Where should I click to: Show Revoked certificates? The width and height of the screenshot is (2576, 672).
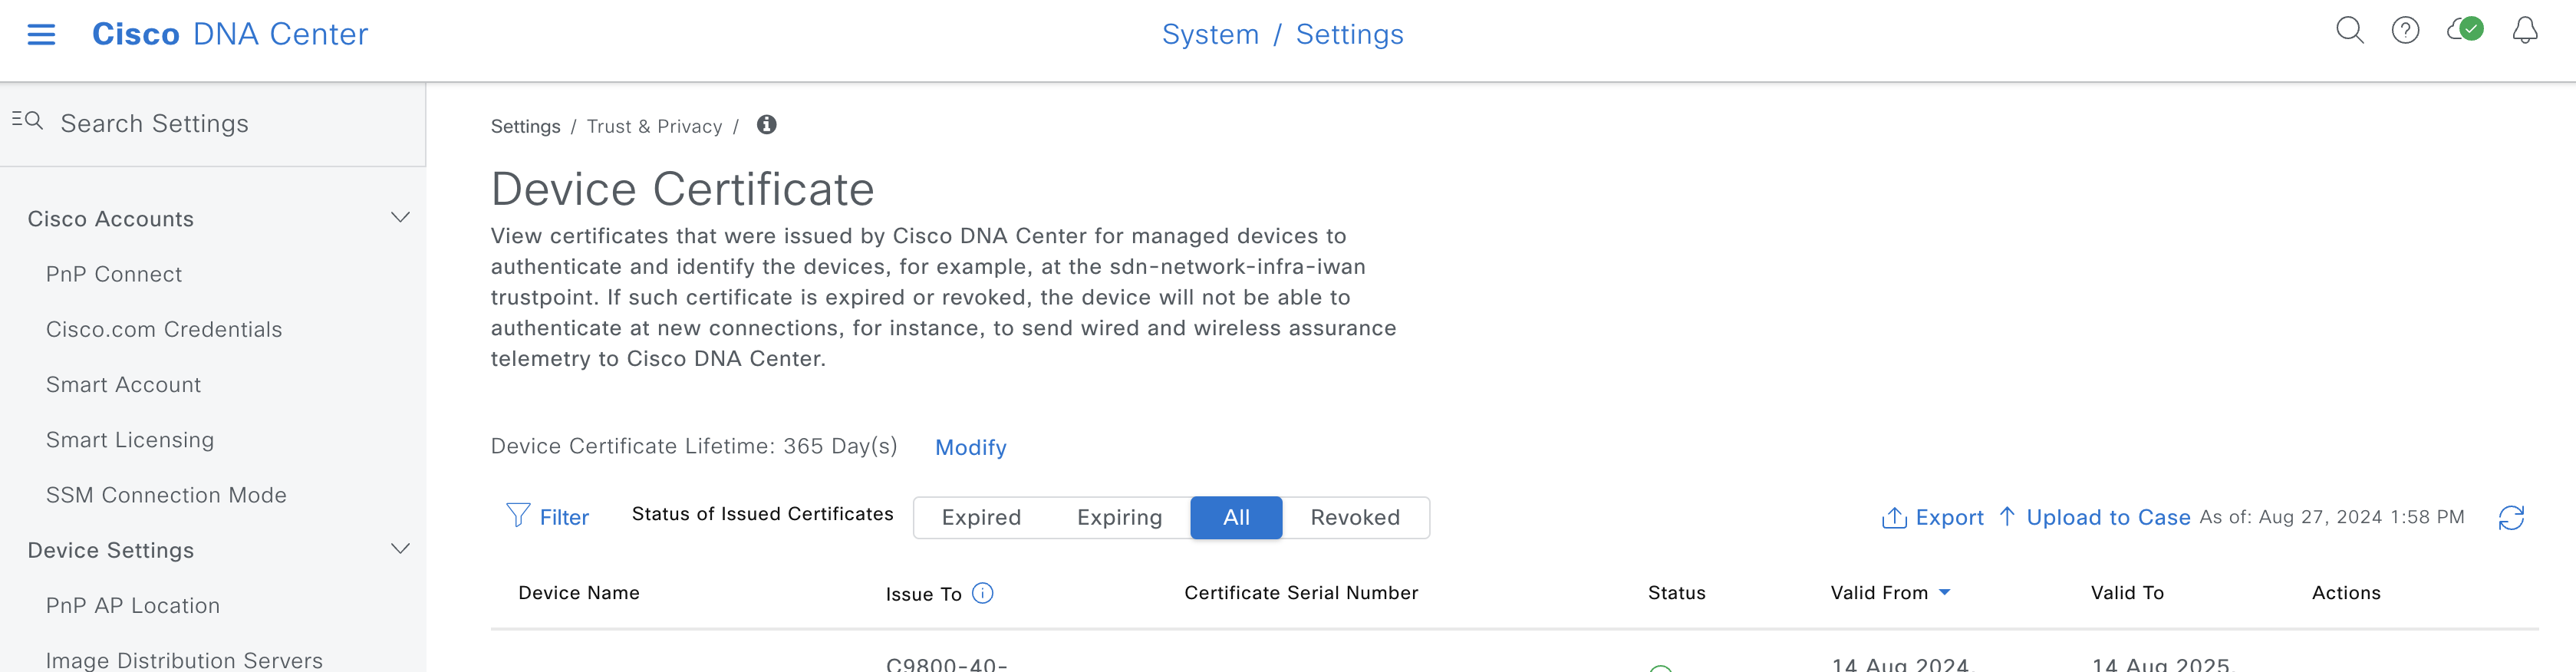[1355, 517]
